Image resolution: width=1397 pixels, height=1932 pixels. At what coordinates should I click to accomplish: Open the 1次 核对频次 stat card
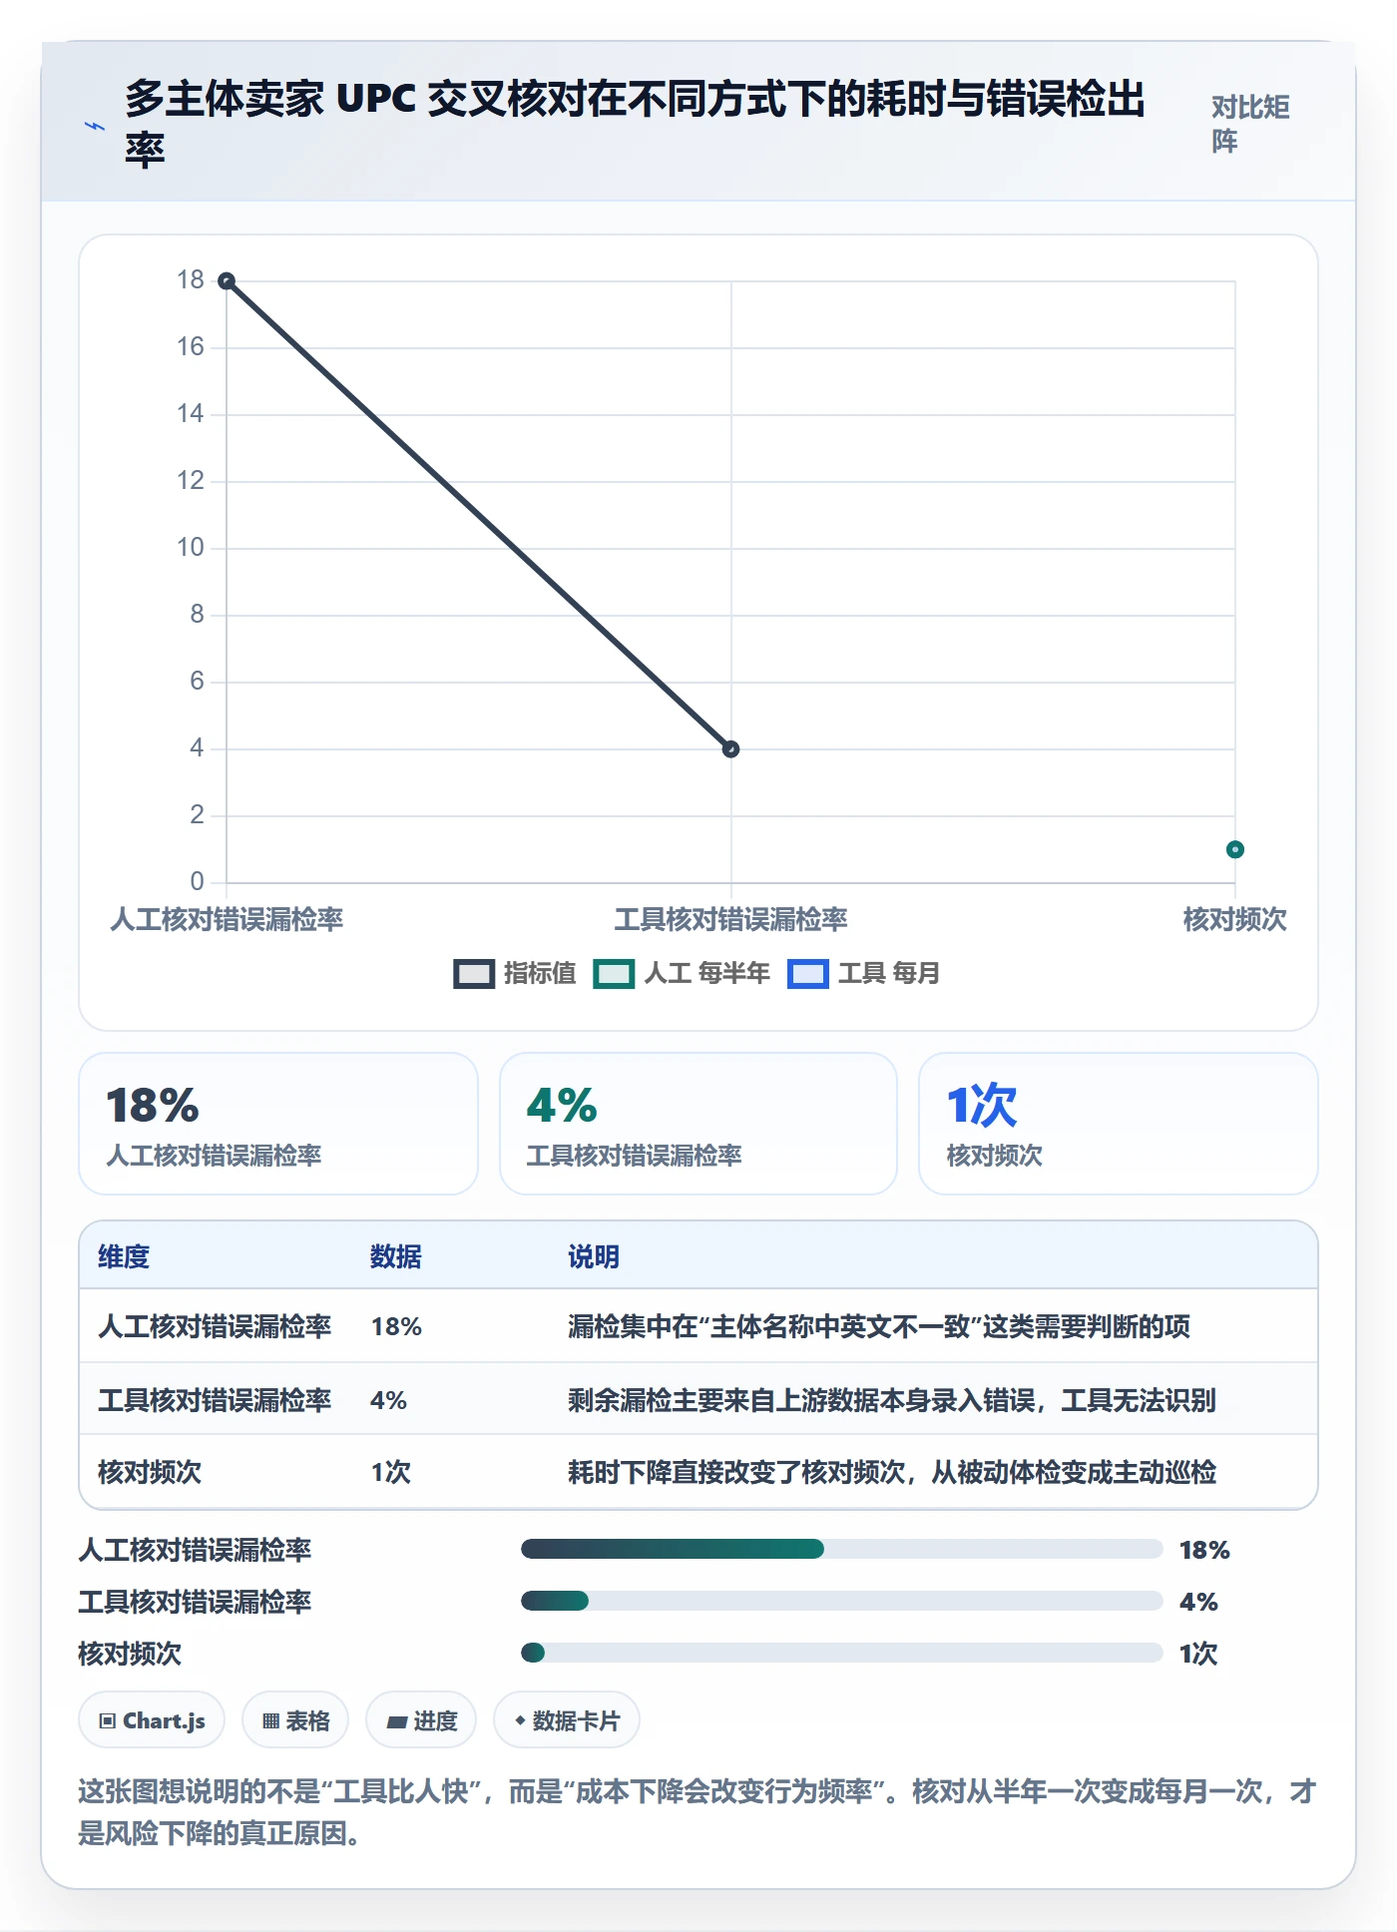pyautogui.click(x=1119, y=1124)
